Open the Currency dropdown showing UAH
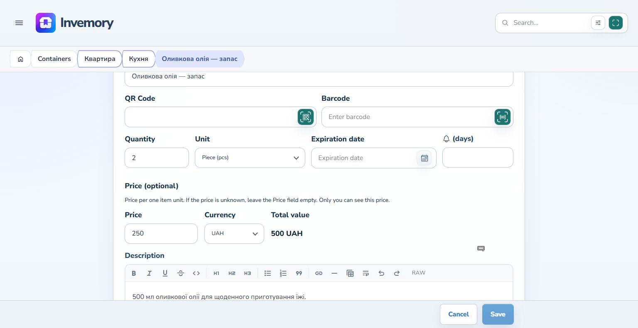Viewport: 638px width, 328px height. point(234,233)
